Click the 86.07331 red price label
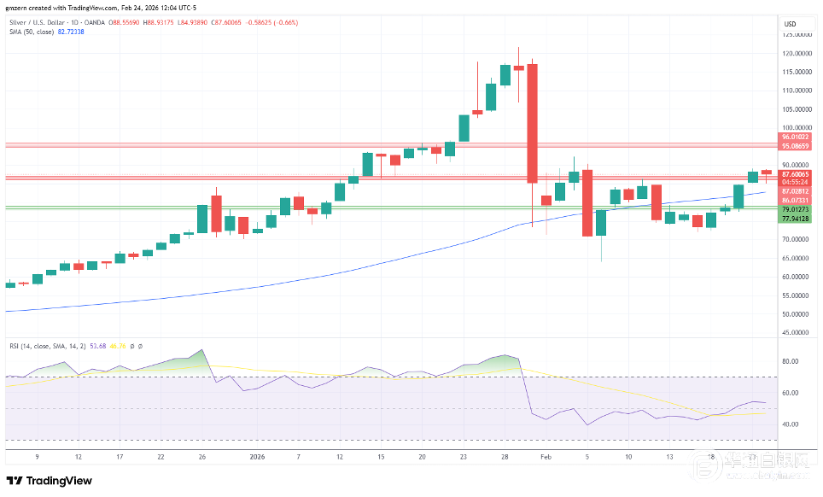The image size is (823, 497). click(x=796, y=200)
